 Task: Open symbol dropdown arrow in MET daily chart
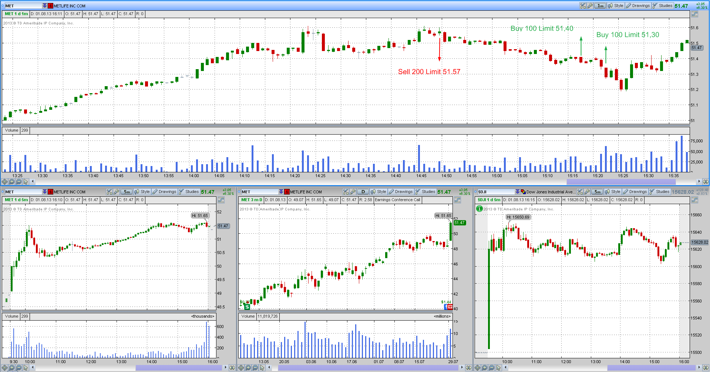pyautogui.click(x=281, y=192)
